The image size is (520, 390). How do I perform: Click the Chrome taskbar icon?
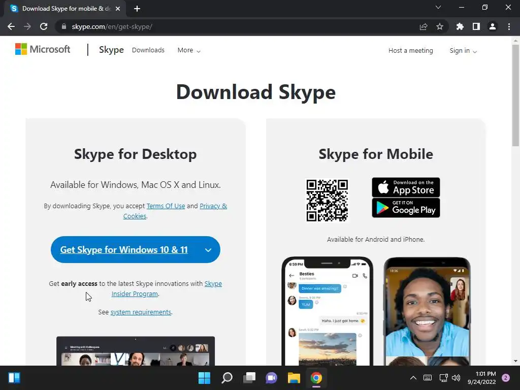(x=316, y=378)
